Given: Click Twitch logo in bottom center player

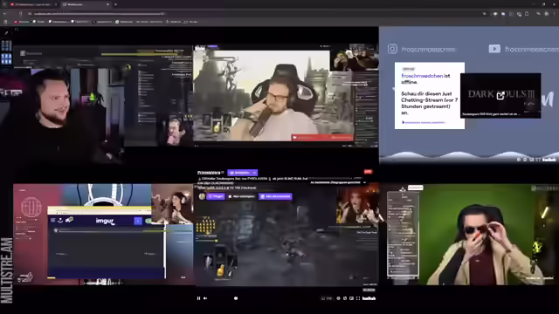Looking at the screenshot, I should pyautogui.click(x=369, y=298).
